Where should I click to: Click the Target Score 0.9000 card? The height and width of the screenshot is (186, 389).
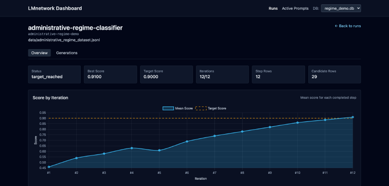(x=166, y=74)
